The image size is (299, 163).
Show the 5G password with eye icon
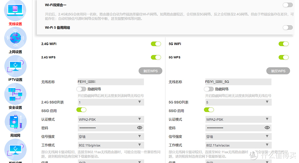(267, 127)
